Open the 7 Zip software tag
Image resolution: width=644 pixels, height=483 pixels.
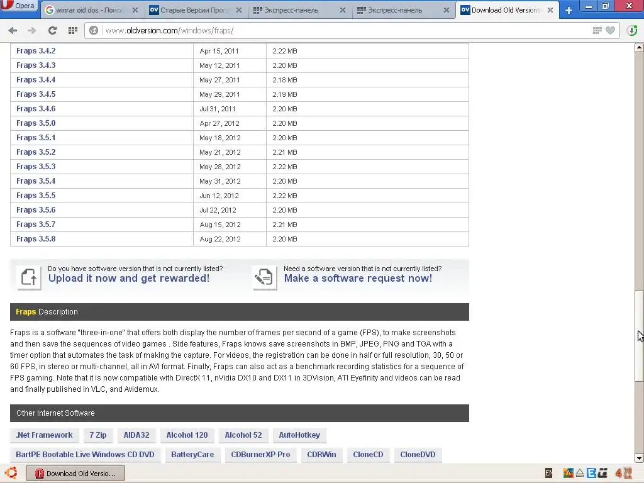(x=97, y=435)
